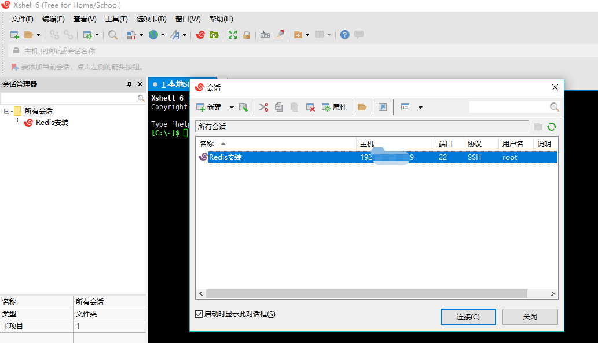Collapse the 所有会话 tree node
This screenshot has height=343, width=598.
coord(6,111)
